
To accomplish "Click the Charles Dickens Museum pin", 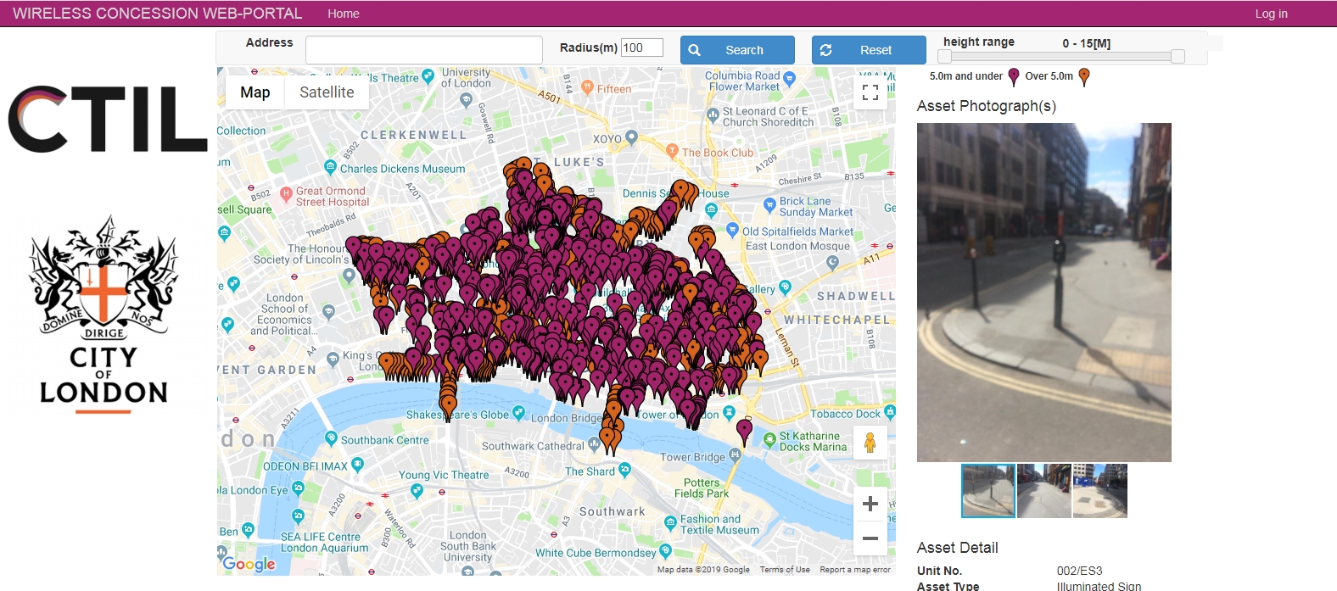I will click(x=330, y=168).
